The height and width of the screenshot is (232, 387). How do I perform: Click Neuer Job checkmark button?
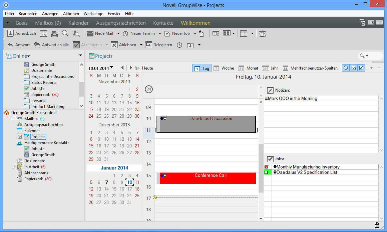coord(177,33)
